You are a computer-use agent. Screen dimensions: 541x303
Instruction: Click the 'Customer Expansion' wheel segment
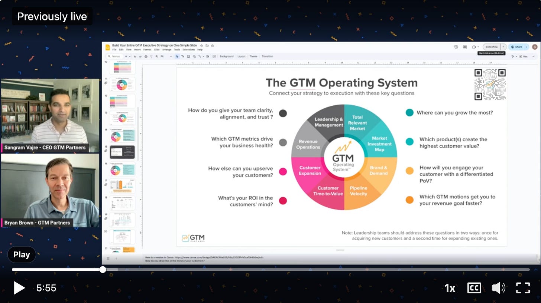tap(310, 170)
